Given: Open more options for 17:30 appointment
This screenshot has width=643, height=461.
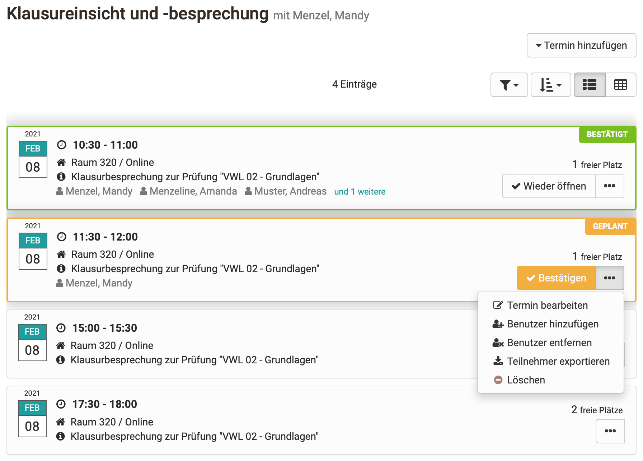Looking at the screenshot, I should 610,431.
